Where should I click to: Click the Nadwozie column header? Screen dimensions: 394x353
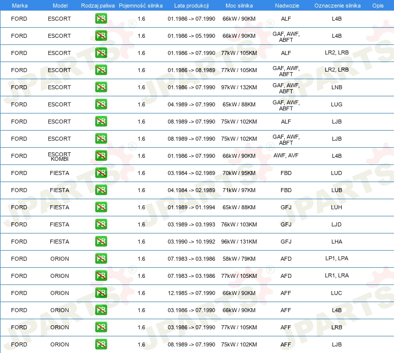click(287, 6)
